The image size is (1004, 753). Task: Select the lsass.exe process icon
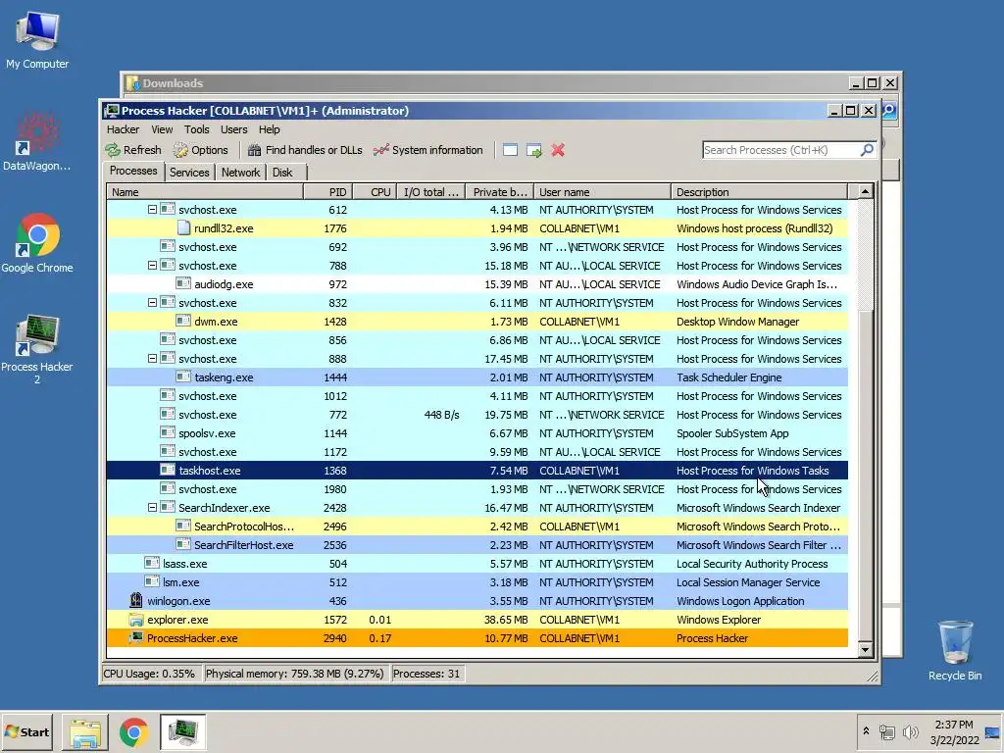pos(152,563)
